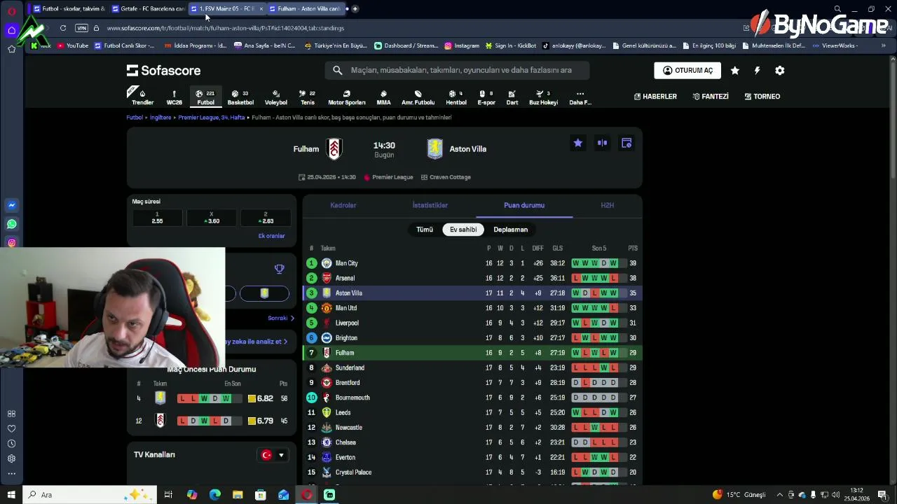Screen dimensions: 897x504
Task: Click the browser address bar URL
Action: [x=226, y=28]
